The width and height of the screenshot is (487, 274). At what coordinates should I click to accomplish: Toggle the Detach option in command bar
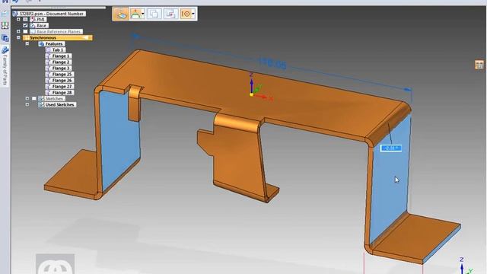(x=170, y=14)
